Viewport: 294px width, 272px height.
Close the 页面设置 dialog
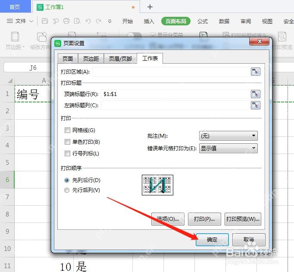(x=260, y=41)
